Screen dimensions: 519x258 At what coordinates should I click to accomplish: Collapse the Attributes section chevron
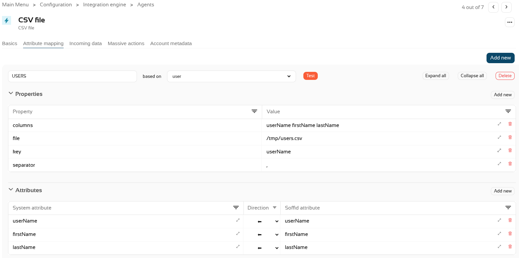(x=11, y=190)
